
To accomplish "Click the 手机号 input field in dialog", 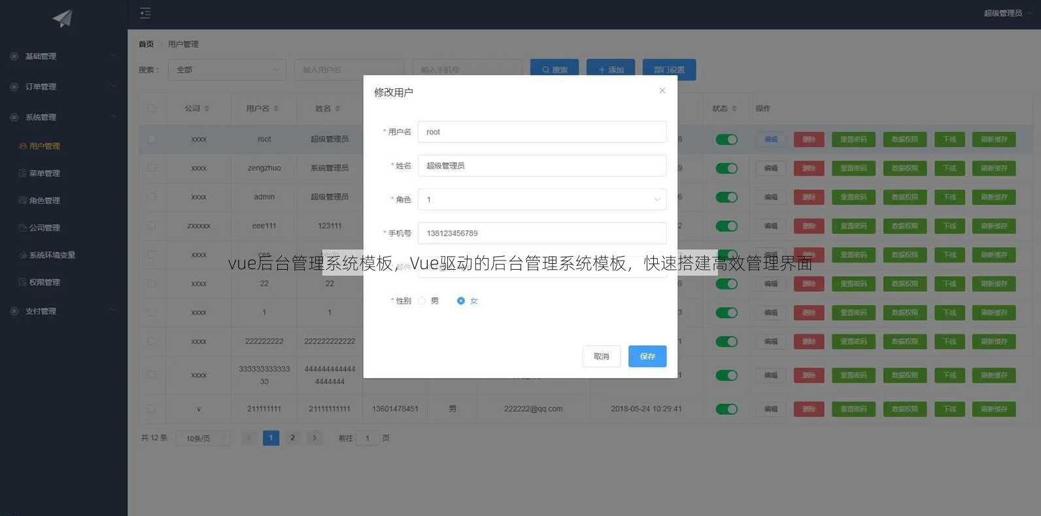I will tap(542, 233).
